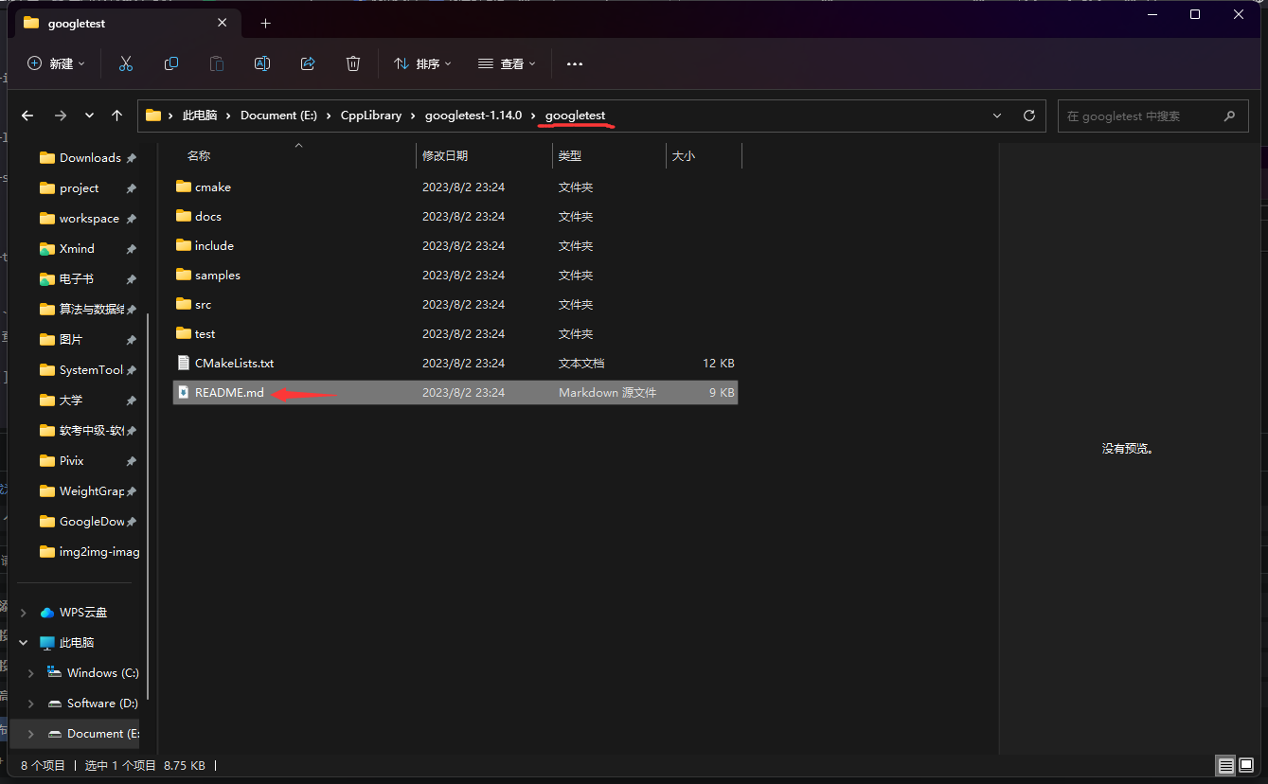Sort files by 修改日期 column header

pyautogui.click(x=445, y=155)
